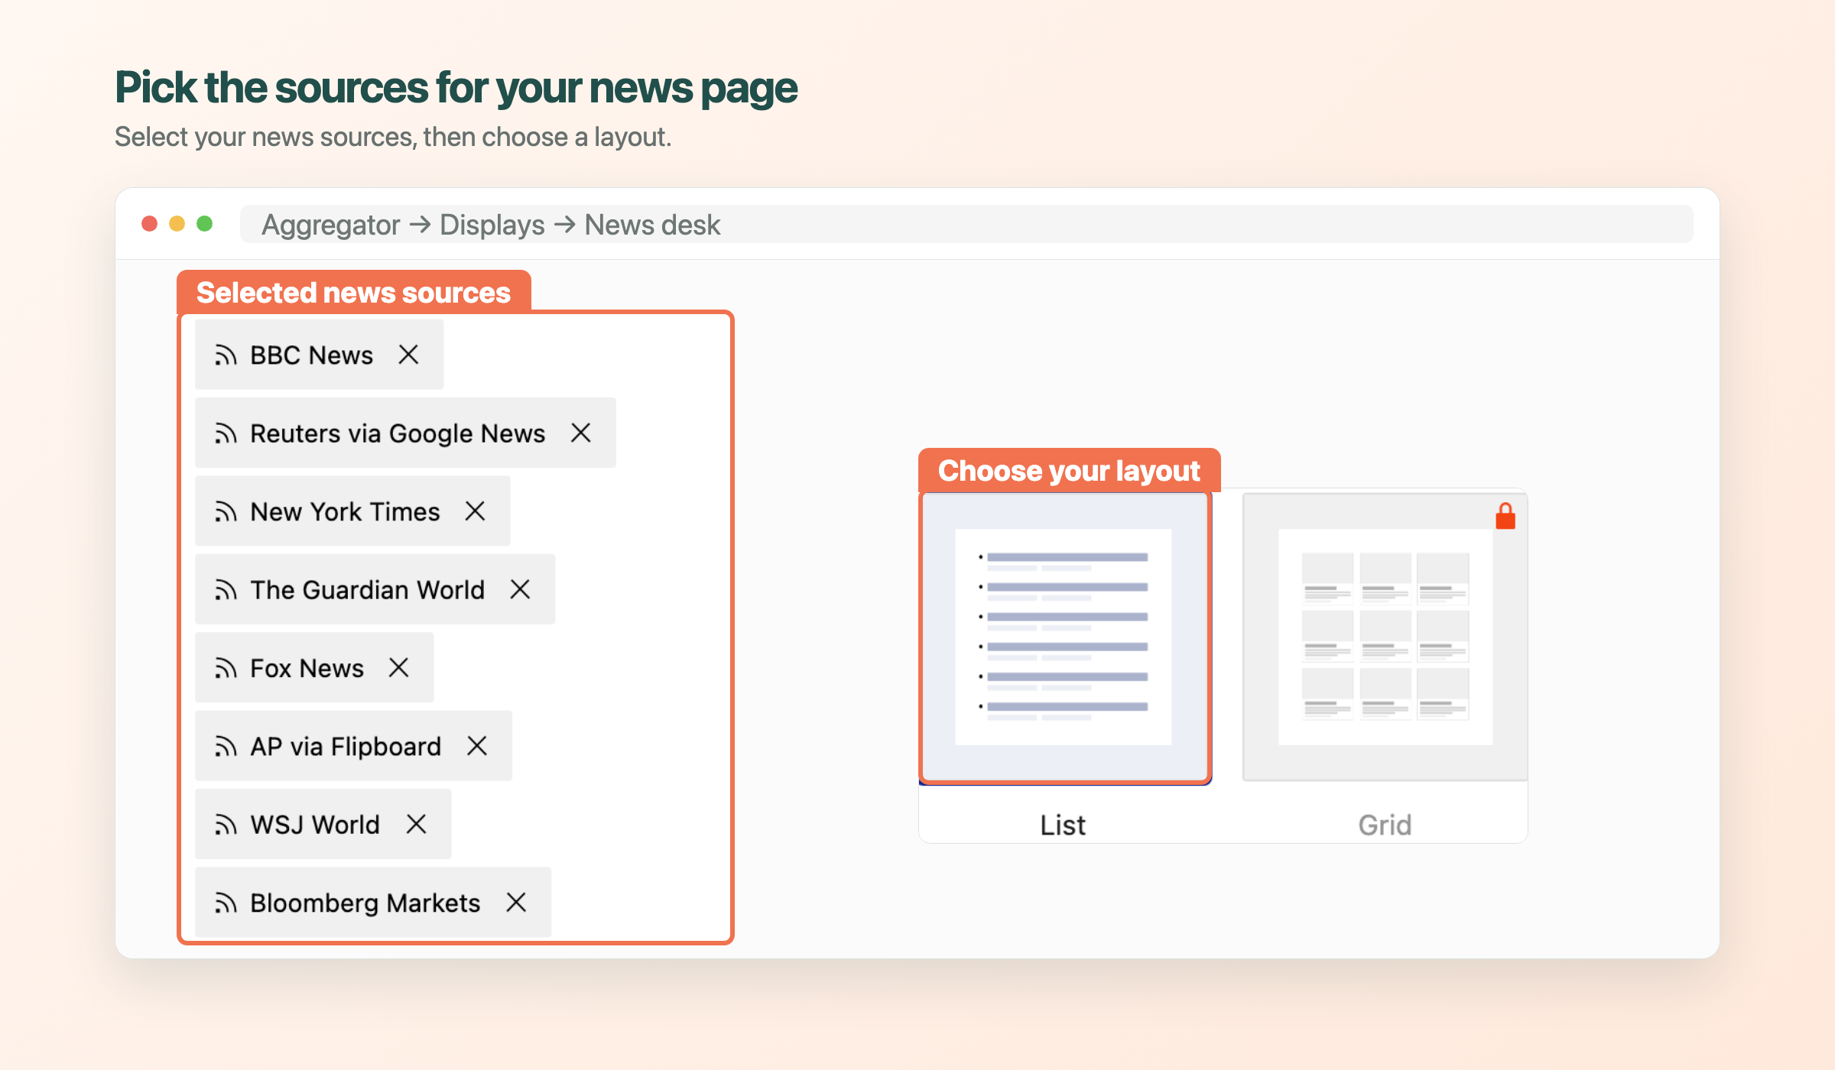Viewport: 1835px width, 1070px height.
Task: Click the orange lock icon on Grid layout
Action: (1505, 516)
